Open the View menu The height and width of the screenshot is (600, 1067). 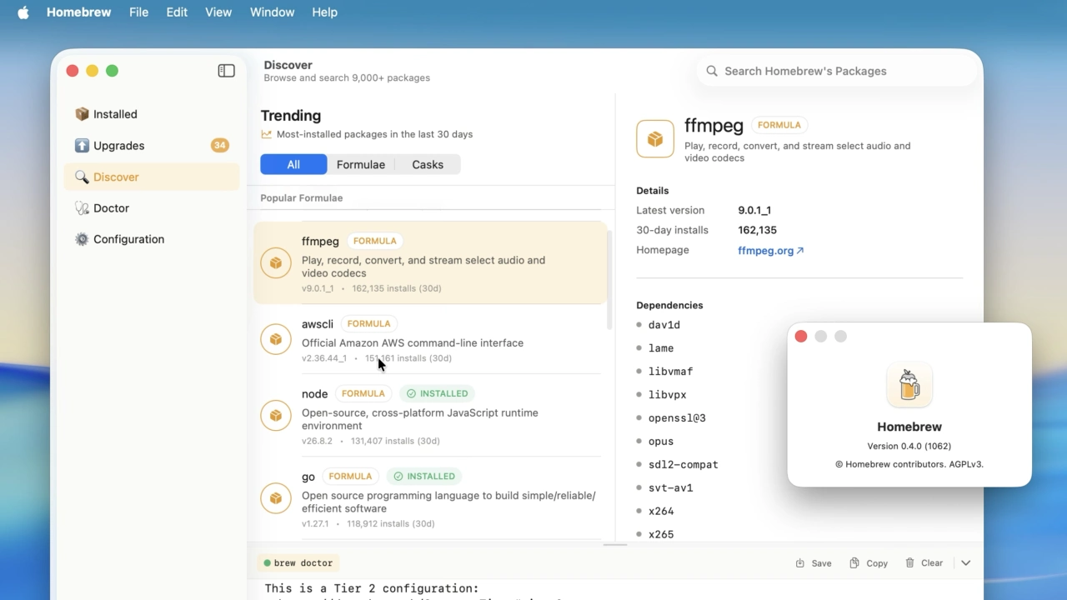click(x=218, y=12)
